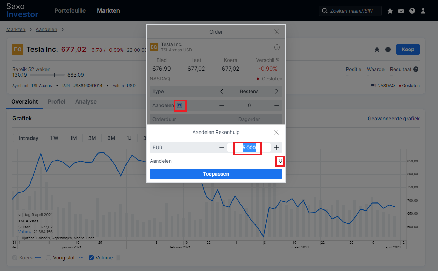Open the help question mark in header

pos(412,11)
